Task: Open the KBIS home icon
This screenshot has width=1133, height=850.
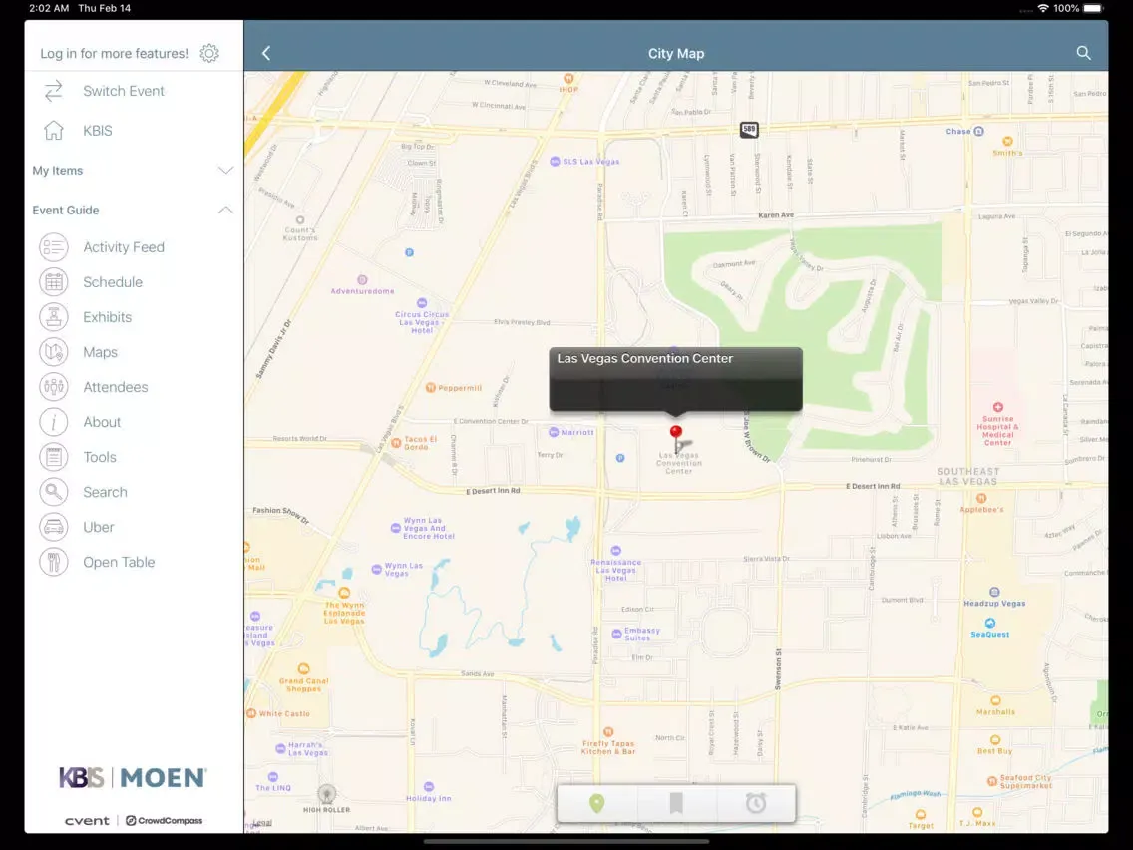Action: (54, 130)
